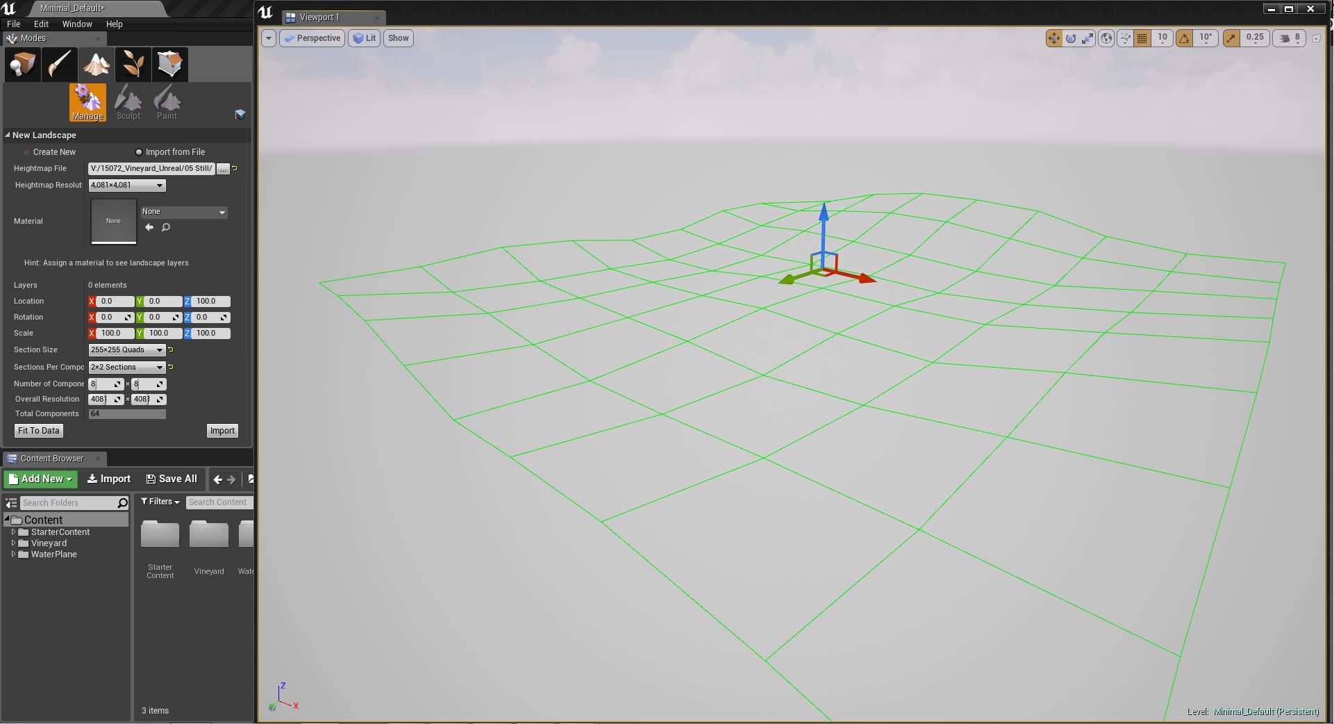Click the Material None thumbnail swatch
1334x724 pixels.
coord(114,221)
